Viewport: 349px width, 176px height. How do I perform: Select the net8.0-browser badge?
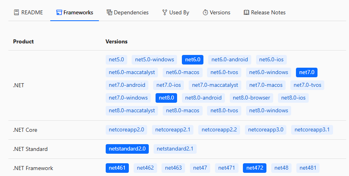[251, 98]
